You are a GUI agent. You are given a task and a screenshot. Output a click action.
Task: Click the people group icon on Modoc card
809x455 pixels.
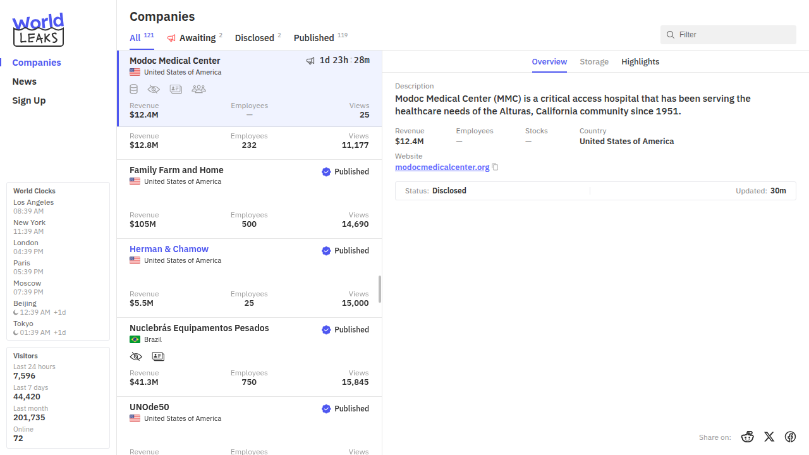click(198, 89)
